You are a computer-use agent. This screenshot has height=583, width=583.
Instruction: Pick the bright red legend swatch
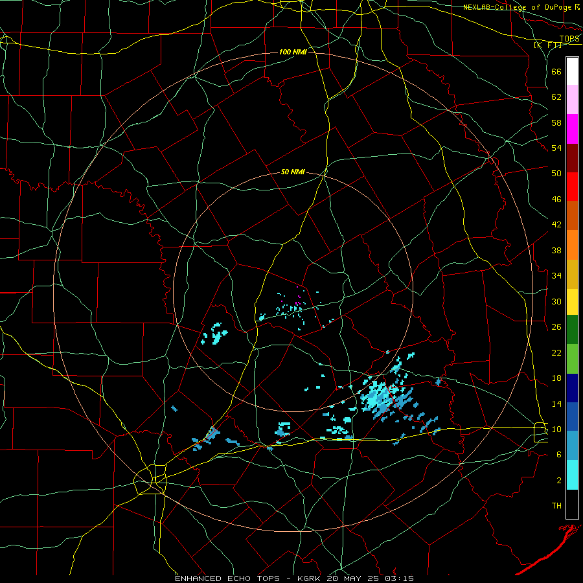pos(572,187)
